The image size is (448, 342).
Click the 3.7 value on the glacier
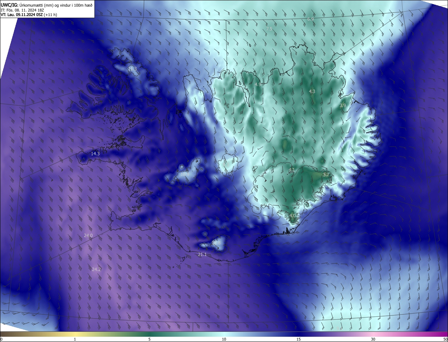click(326, 174)
